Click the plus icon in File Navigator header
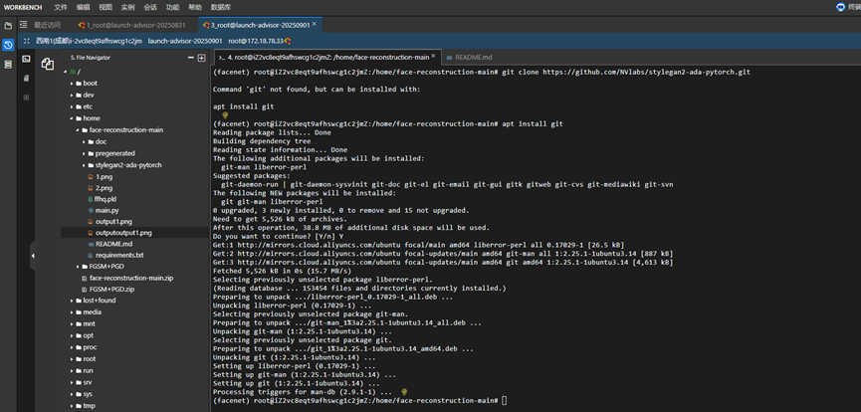 pyautogui.click(x=201, y=58)
